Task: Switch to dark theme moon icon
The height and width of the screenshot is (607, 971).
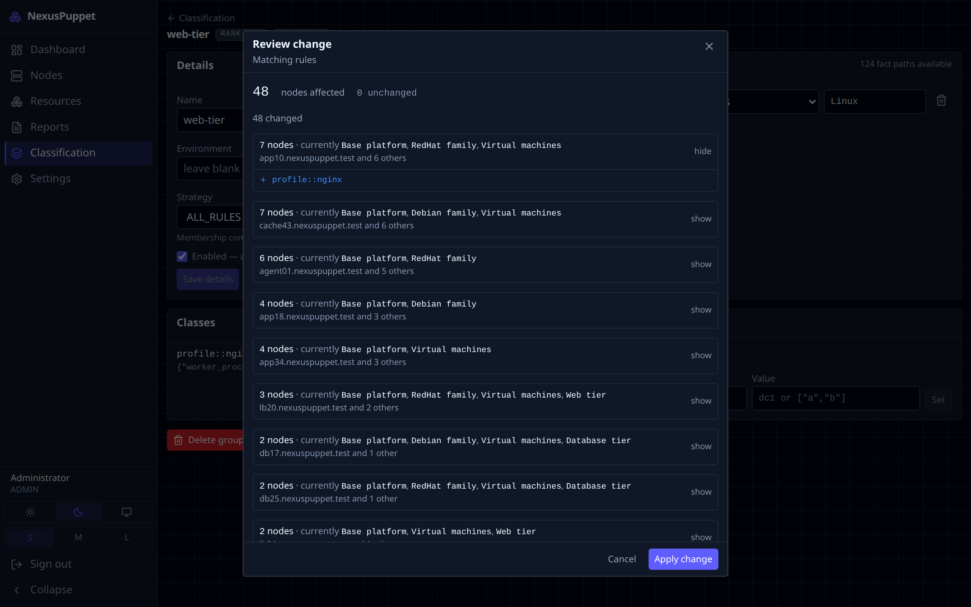Action: point(78,512)
